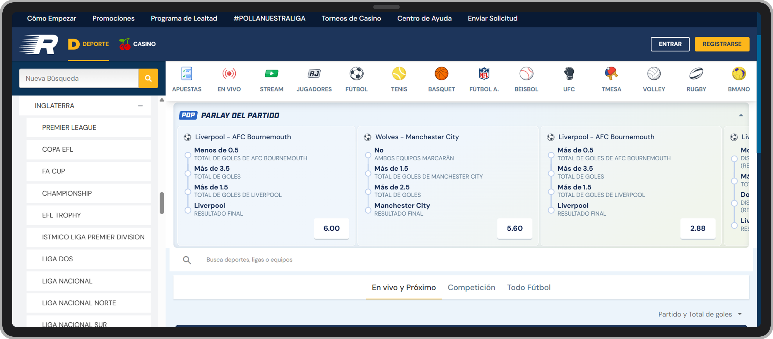Open Liga Dos in sidebar
The width and height of the screenshot is (773, 339).
tap(88, 259)
